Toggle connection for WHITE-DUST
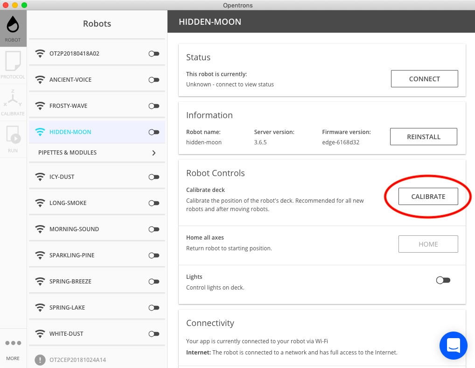Image resolution: width=475 pixels, height=368 pixels. click(154, 333)
